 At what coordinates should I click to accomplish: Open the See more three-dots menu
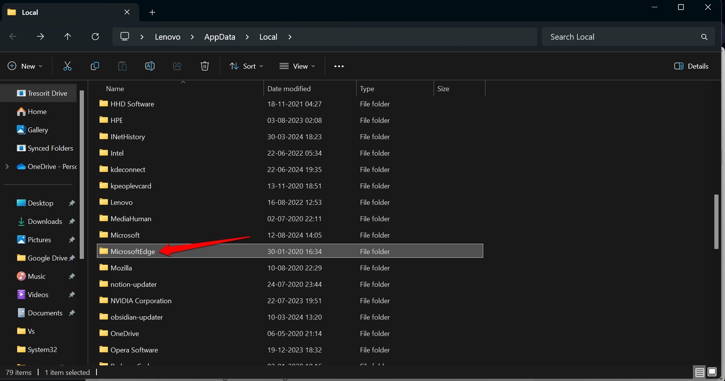[x=339, y=66]
